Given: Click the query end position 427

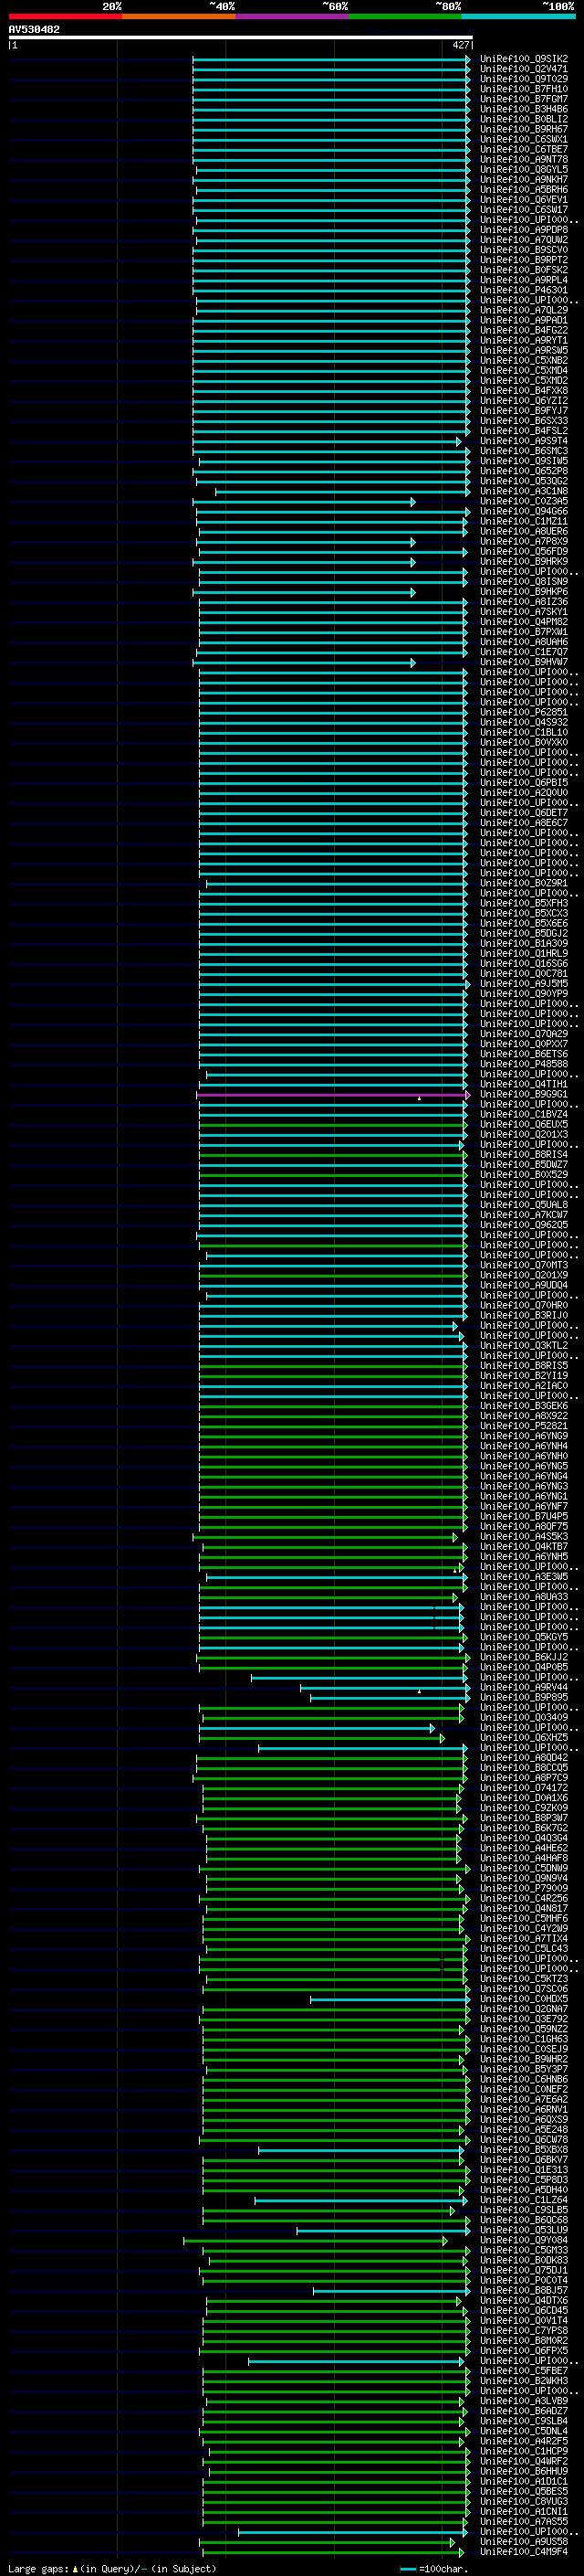Looking at the screenshot, I should 460,45.
